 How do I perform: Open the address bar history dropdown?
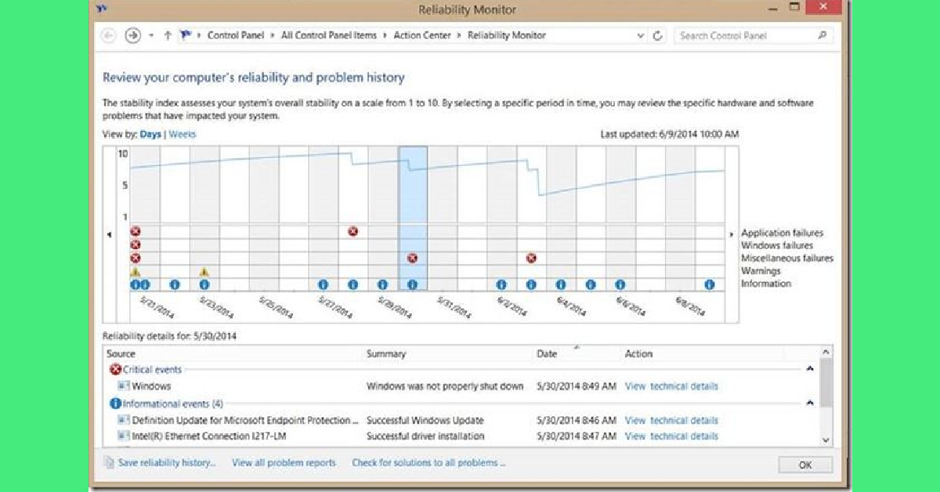point(641,35)
